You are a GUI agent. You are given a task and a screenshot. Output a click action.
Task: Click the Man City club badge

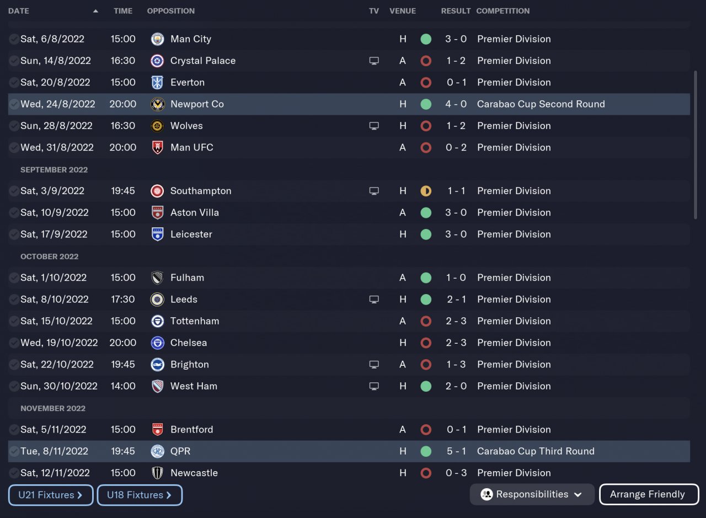(157, 39)
